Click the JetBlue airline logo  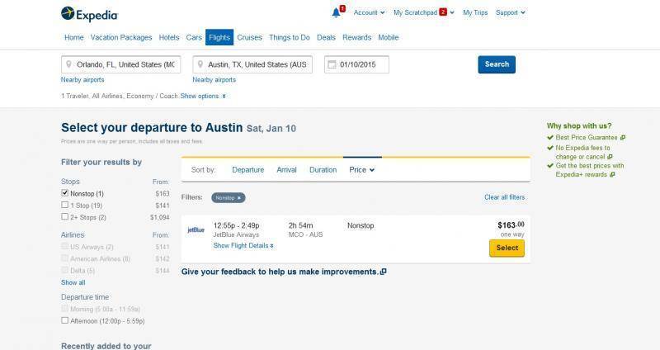196,229
